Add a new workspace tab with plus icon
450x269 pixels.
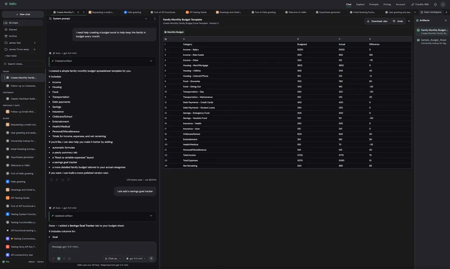pos(446,12)
